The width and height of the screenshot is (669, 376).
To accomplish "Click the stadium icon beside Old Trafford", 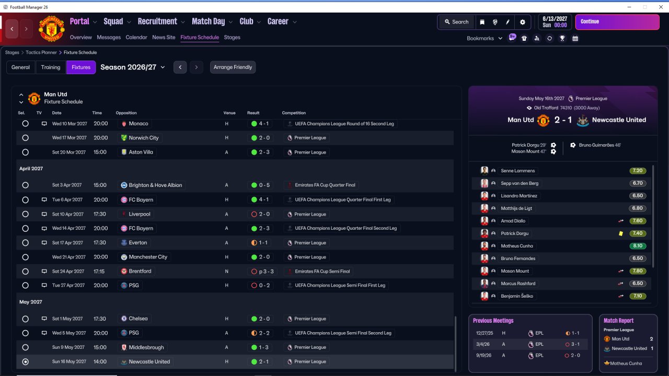I will coord(529,108).
